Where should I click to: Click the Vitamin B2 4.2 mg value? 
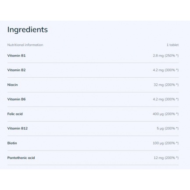point(166,70)
